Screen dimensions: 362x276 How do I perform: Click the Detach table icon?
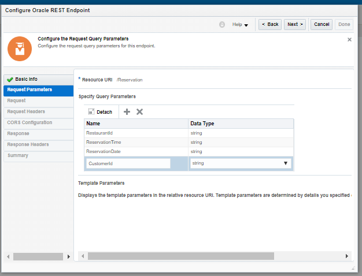pos(91,112)
